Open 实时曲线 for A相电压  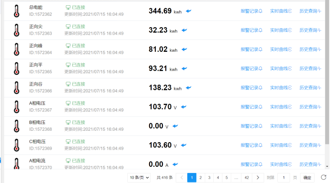point(281,107)
